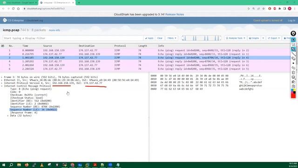Select packet 6 echo reply row
This screenshot has width=298, height=168.
click(x=145, y=69)
